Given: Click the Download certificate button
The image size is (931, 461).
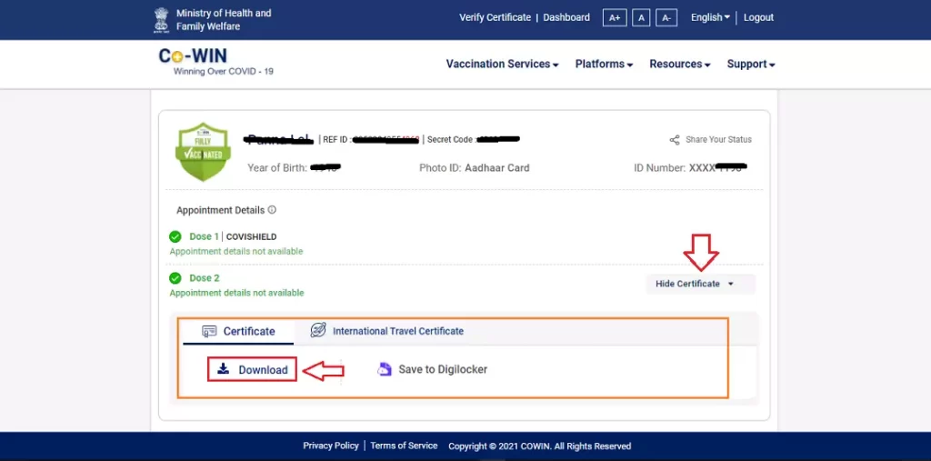Looking at the screenshot, I should 252,369.
